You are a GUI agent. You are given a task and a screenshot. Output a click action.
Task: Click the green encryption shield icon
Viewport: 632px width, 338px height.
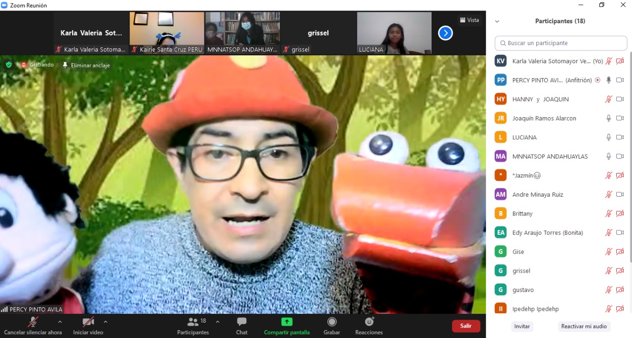pos(8,65)
